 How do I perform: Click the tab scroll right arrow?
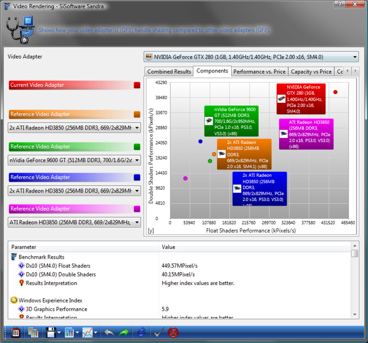355,71
